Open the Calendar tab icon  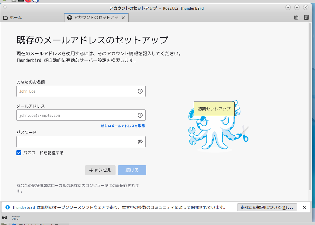tap(296, 17)
